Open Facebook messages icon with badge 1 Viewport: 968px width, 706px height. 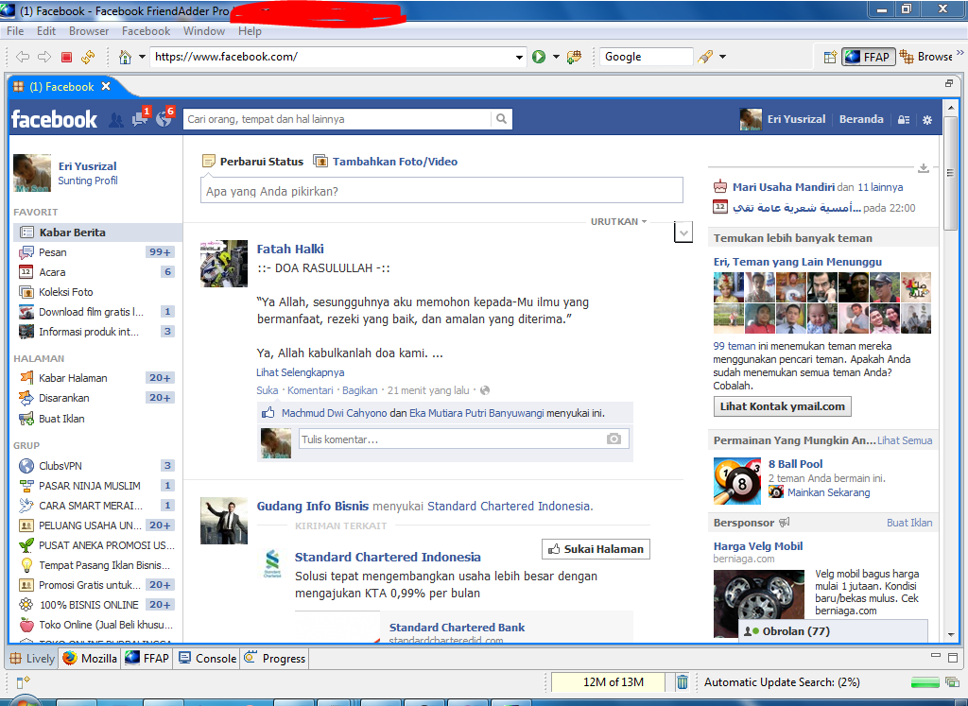click(140, 118)
